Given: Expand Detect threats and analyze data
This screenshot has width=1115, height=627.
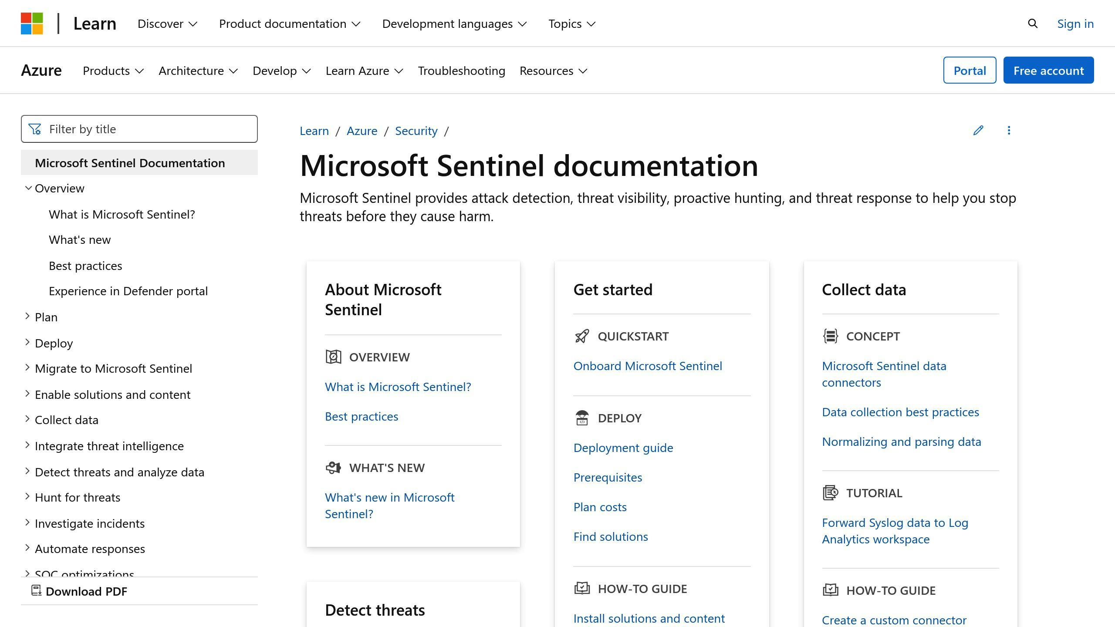Looking at the screenshot, I should tap(27, 471).
